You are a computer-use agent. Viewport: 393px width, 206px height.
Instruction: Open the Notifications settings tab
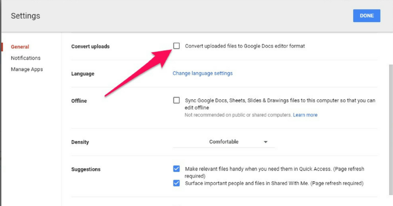pyautogui.click(x=26, y=58)
